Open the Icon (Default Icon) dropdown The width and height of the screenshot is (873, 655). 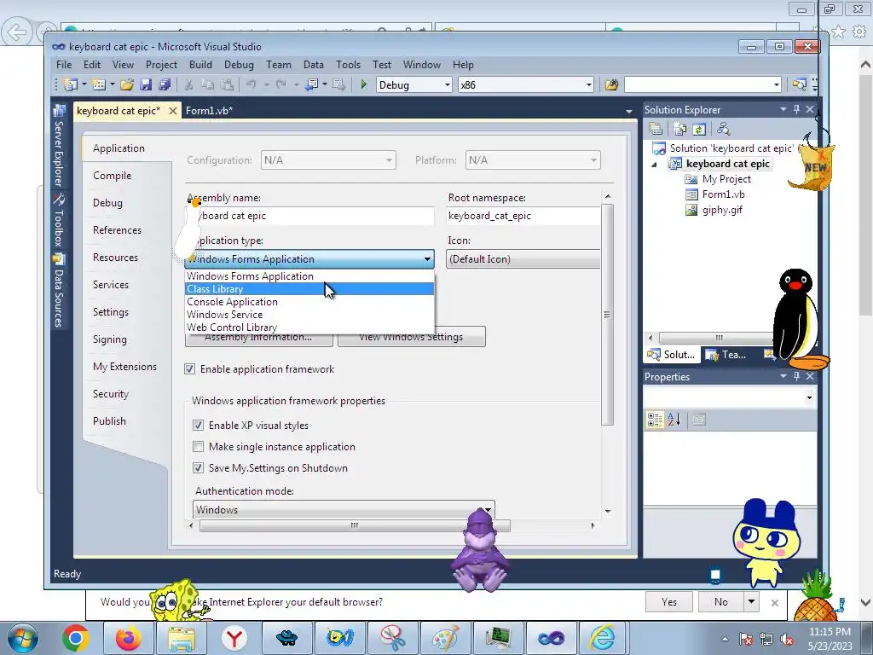coord(523,259)
